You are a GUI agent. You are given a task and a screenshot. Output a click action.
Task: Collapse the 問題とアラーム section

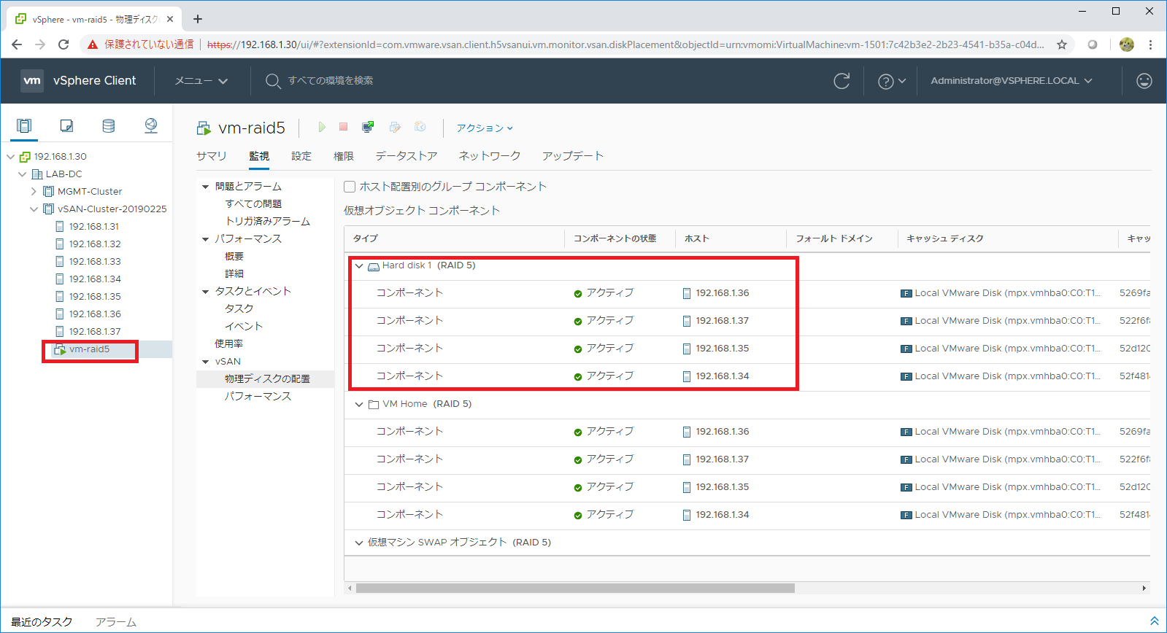click(x=206, y=187)
